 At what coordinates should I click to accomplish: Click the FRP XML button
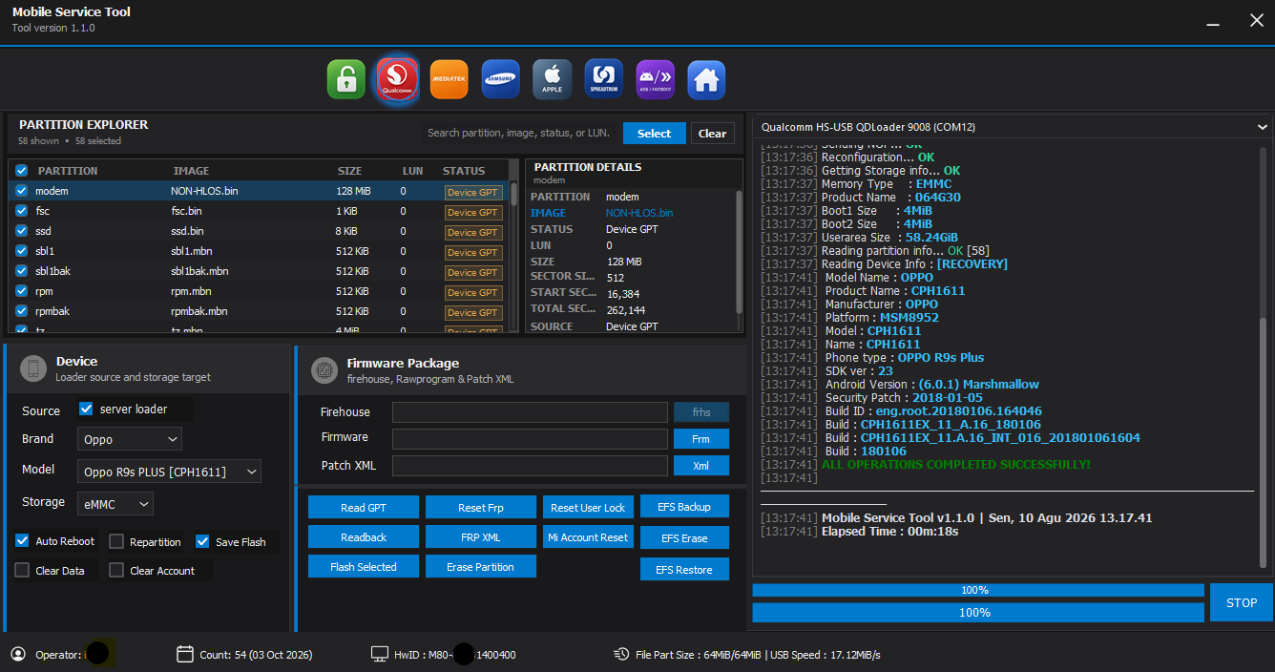pyautogui.click(x=481, y=536)
